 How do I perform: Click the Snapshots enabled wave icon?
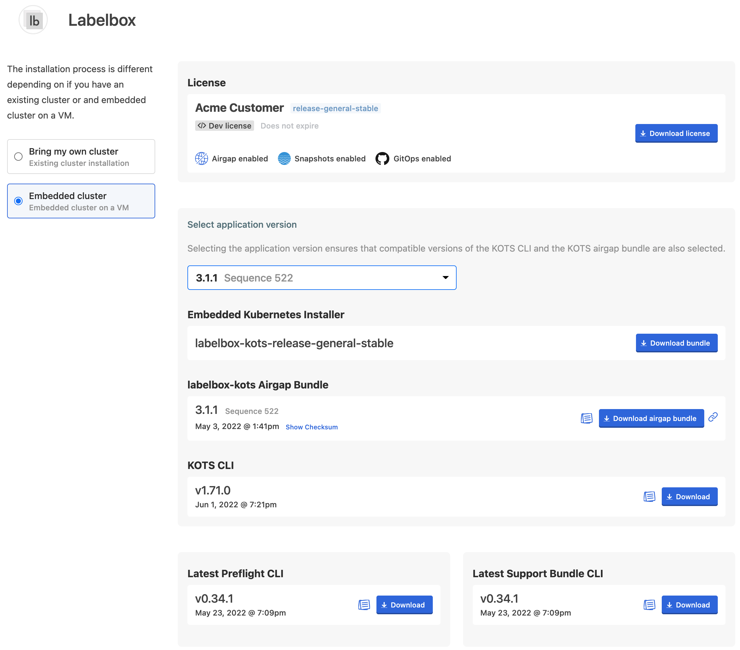point(284,158)
